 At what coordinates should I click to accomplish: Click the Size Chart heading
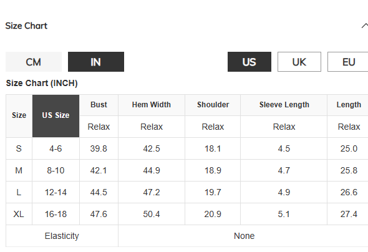[26, 26]
